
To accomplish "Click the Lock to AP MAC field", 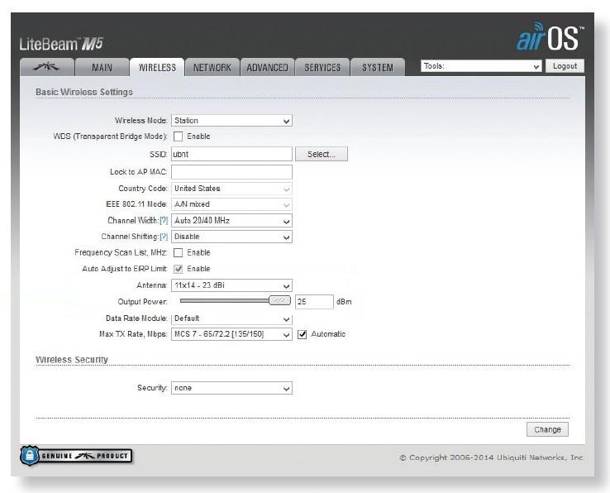I will point(231,172).
